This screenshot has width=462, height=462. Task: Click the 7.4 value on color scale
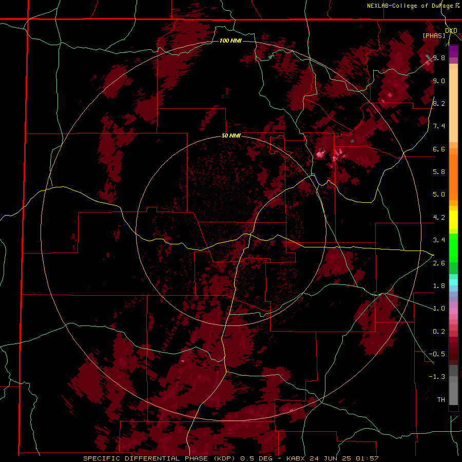(x=439, y=126)
